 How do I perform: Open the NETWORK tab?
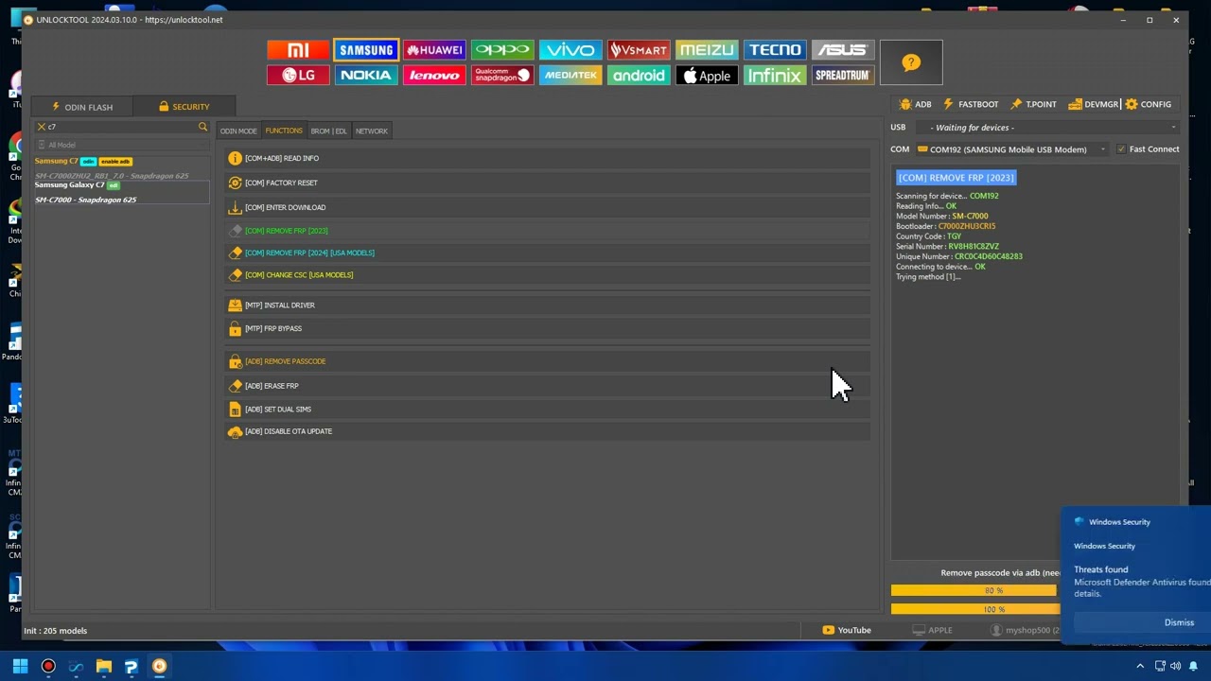click(x=372, y=131)
